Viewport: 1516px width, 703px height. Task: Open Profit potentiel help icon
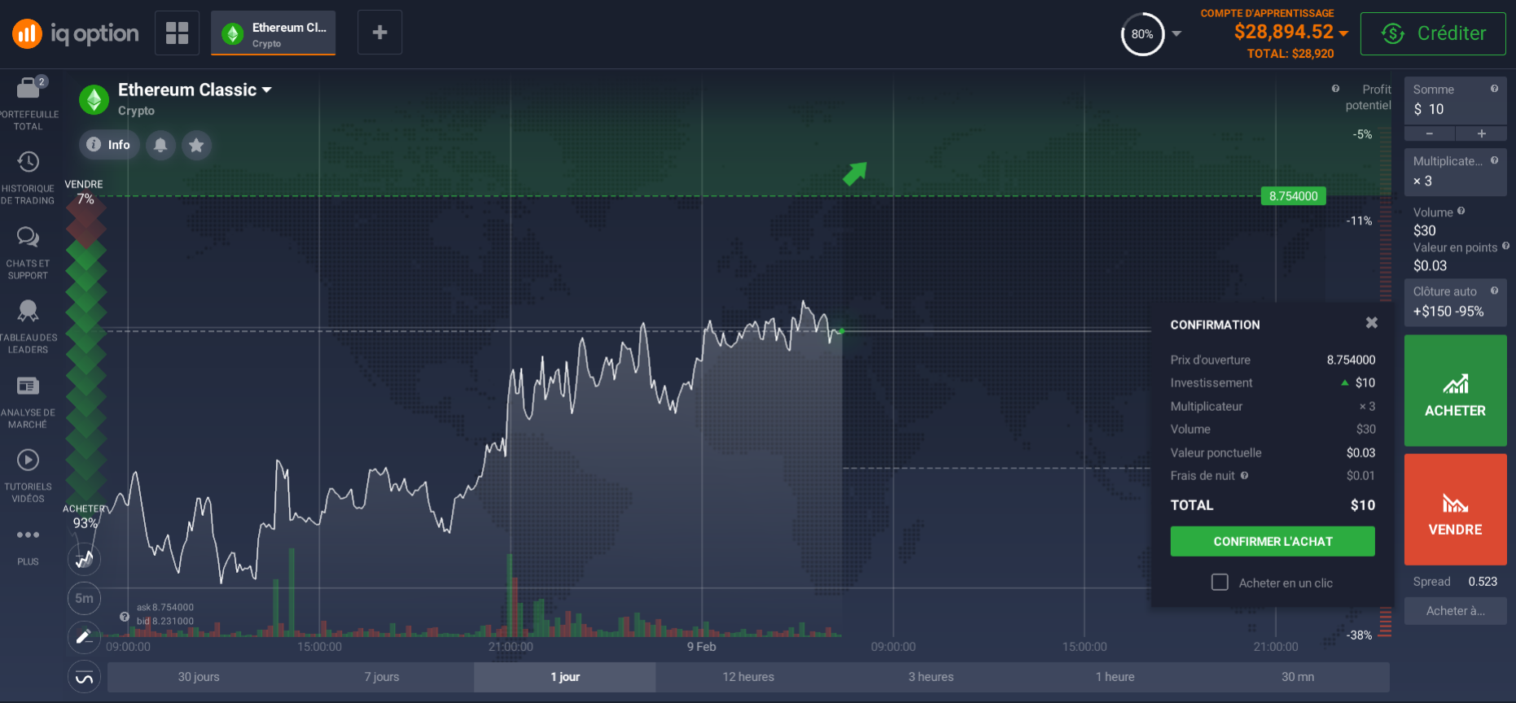pyautogui.click(x=1335, y=89)
